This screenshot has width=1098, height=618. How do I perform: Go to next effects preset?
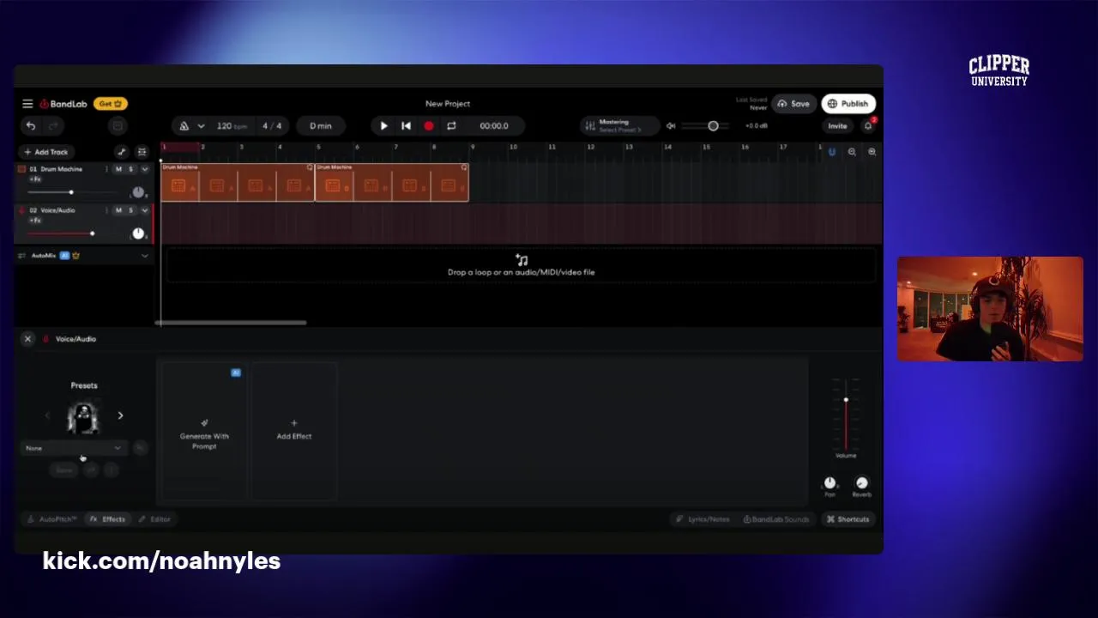coord(120,415)
